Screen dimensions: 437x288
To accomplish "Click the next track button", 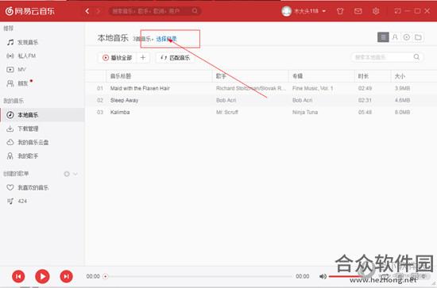I will pos(66,276).
